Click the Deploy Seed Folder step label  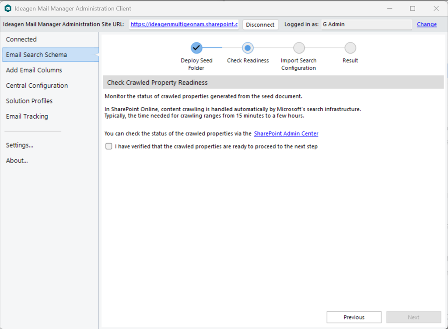pos(196,64)
